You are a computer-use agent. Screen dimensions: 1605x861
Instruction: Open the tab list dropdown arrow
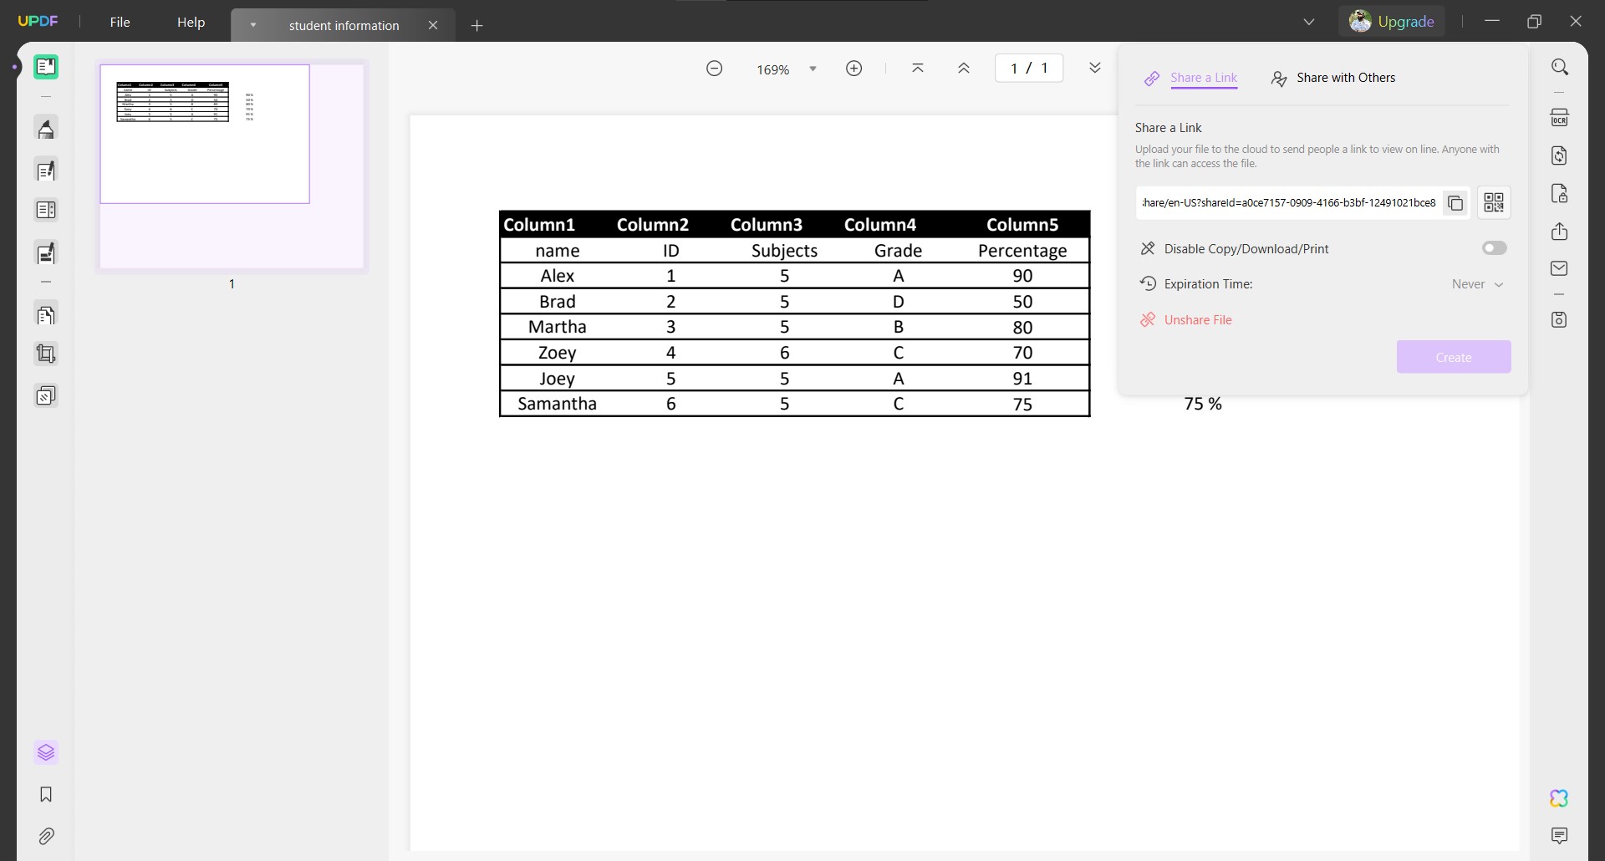pyautogui.click(x=253, y=25)
